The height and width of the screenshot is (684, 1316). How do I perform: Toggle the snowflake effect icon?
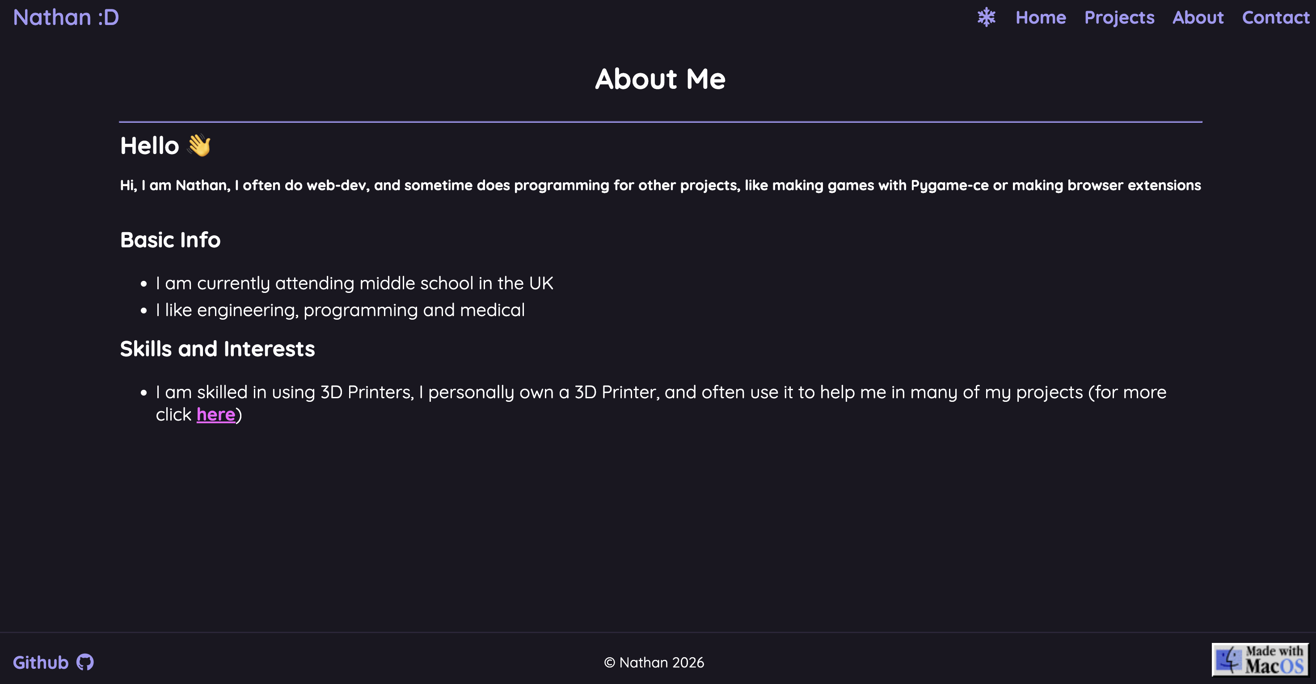tap(986, 17)
